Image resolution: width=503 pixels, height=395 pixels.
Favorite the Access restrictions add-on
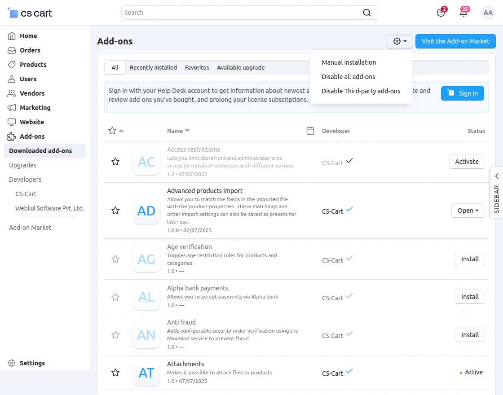[115, 162]
